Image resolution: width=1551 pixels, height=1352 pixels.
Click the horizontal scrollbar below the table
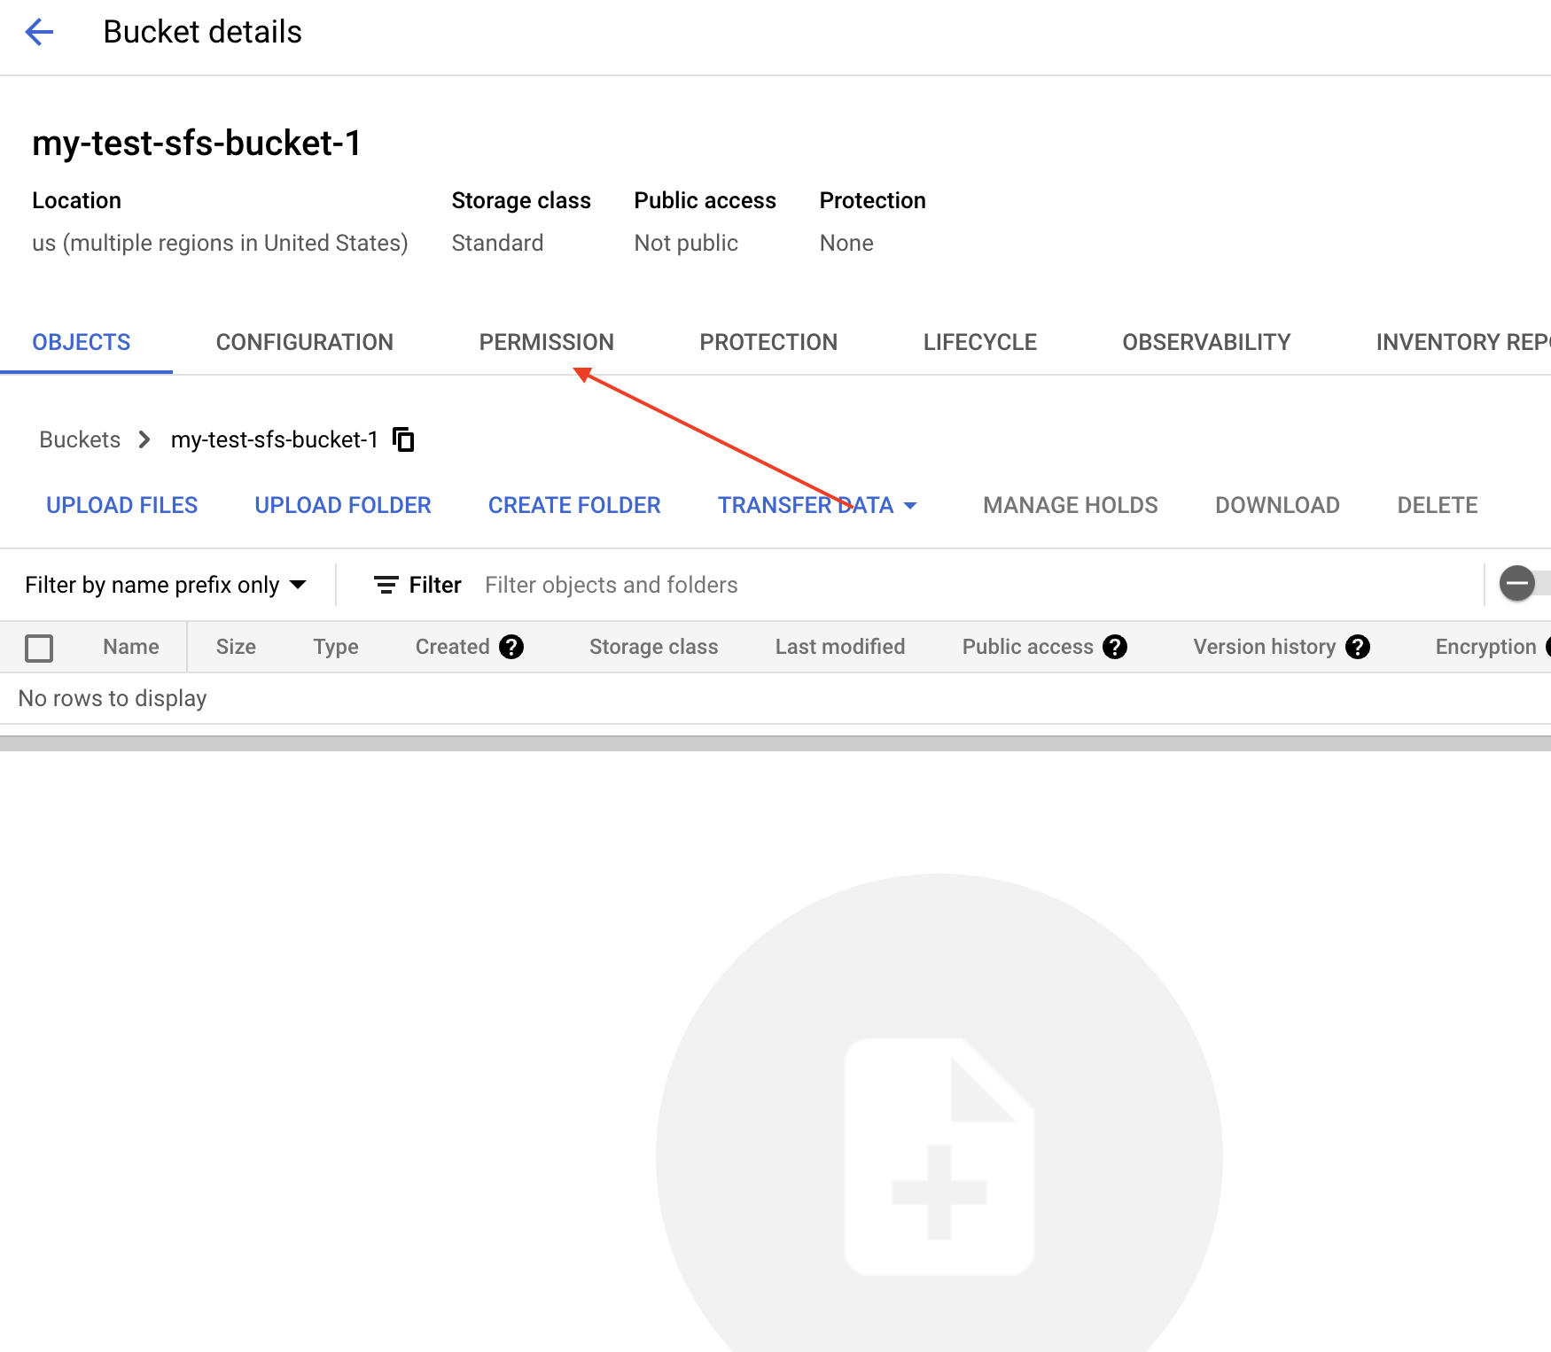775,743
